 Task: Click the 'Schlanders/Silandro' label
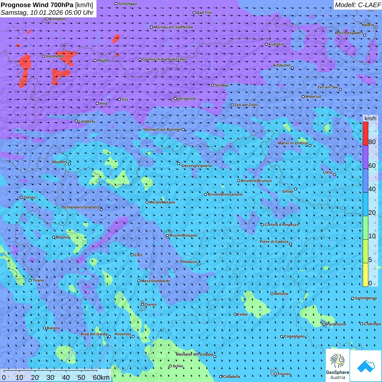click(x=81, y=207)
